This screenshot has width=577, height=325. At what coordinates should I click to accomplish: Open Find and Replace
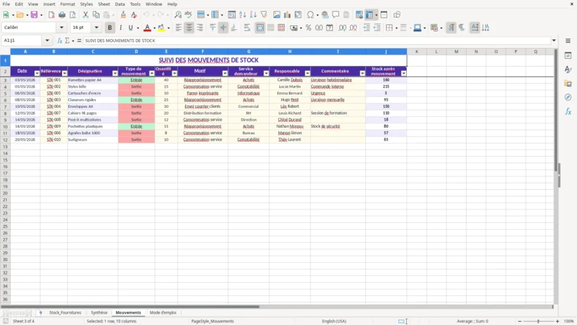[177, 15]
